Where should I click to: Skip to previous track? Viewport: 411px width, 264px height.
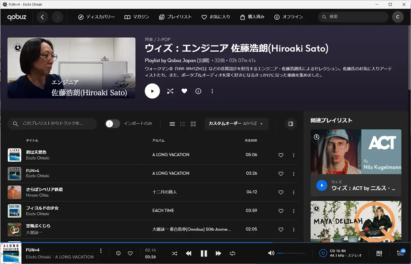(189, 253)
